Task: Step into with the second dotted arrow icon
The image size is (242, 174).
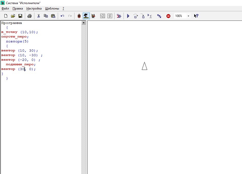Action: click(x=143, y=16)
